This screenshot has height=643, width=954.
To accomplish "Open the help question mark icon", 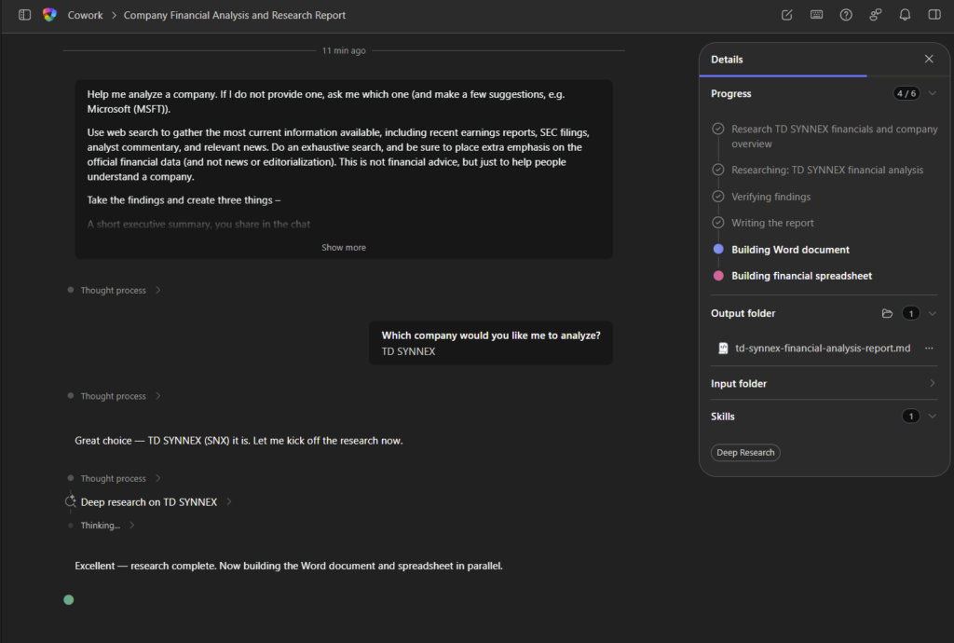I will click(846, 15).
